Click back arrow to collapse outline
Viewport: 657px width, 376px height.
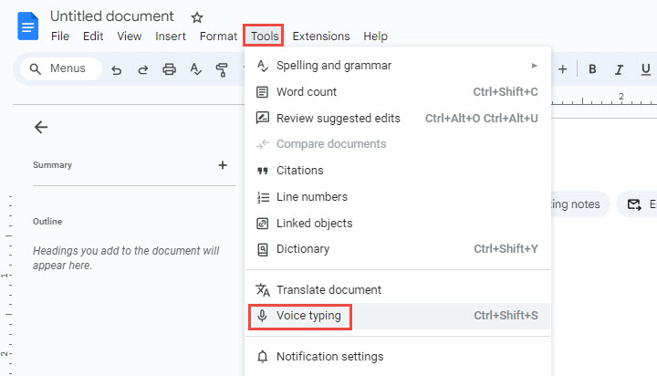(x=40, y=127)
